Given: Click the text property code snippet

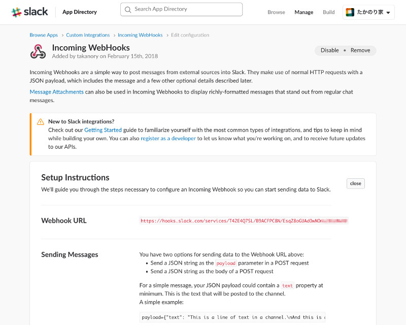Looking at the screenshot, I should tap(287, 285).
